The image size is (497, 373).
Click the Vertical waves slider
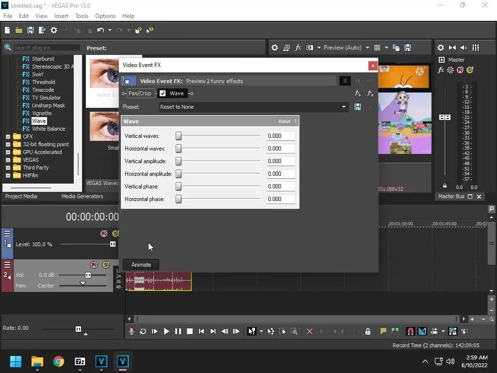tap(179, 136)
